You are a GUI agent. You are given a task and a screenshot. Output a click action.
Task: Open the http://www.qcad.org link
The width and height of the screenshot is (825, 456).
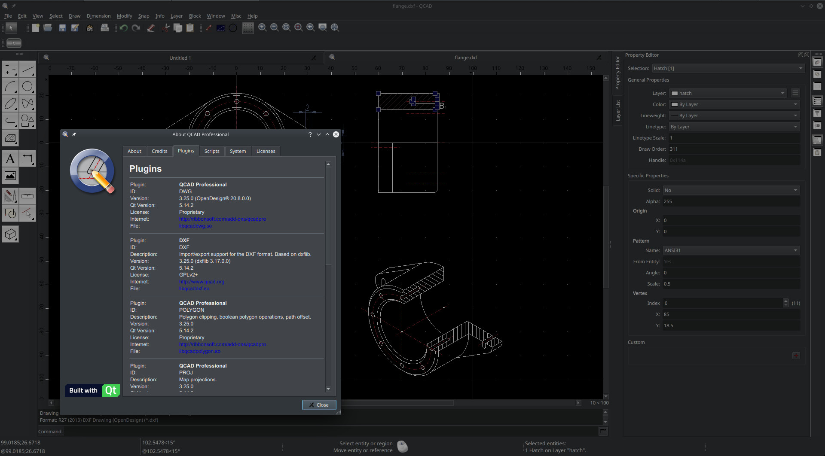(x=202, y=282)
